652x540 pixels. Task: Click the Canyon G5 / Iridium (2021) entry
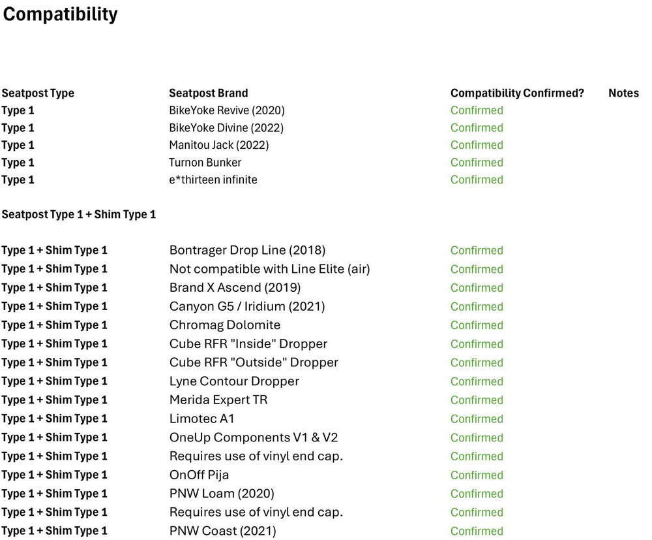[246, 306]
